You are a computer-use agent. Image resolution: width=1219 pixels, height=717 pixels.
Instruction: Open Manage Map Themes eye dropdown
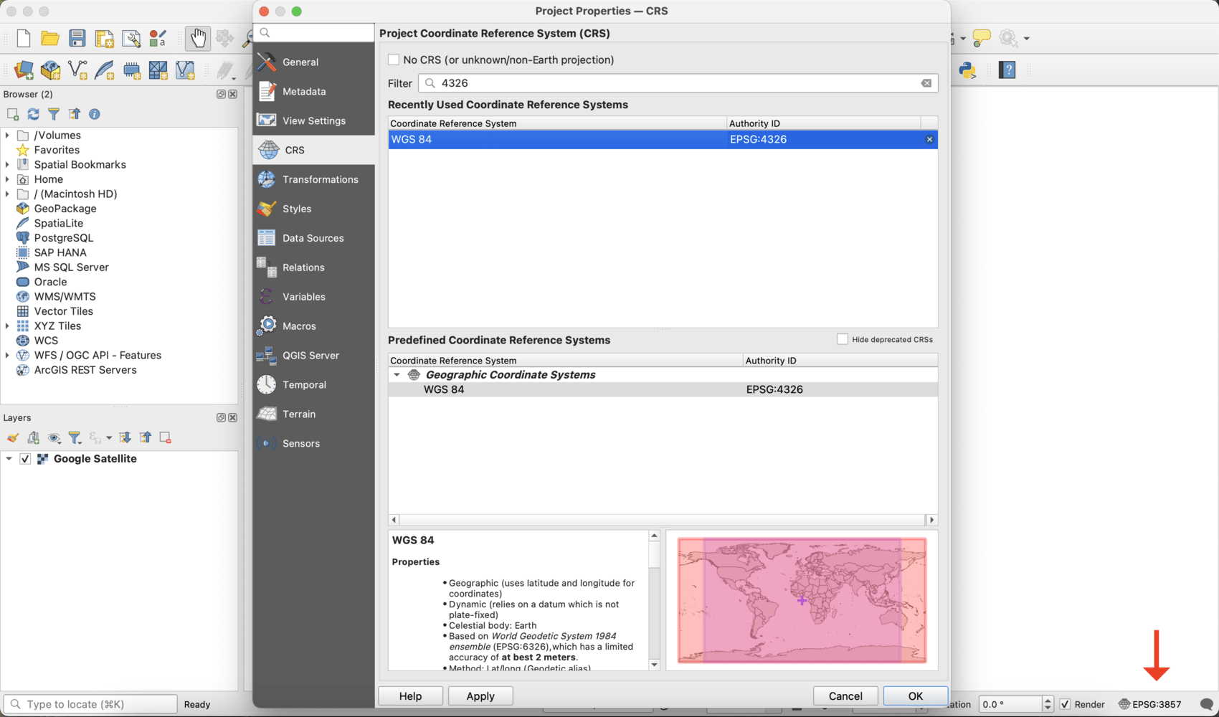54,437
